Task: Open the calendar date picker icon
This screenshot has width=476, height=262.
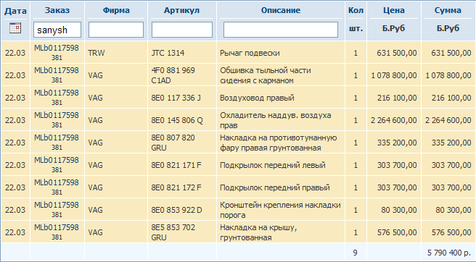Action: coord(15,28)
